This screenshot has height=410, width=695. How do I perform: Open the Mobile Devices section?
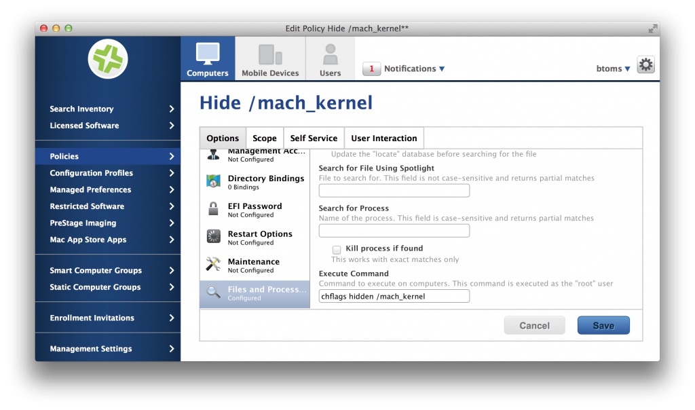tap(269, 58)
